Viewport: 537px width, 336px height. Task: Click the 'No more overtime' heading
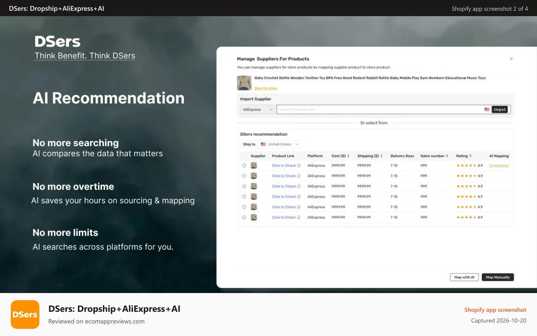tap(73, 186)
